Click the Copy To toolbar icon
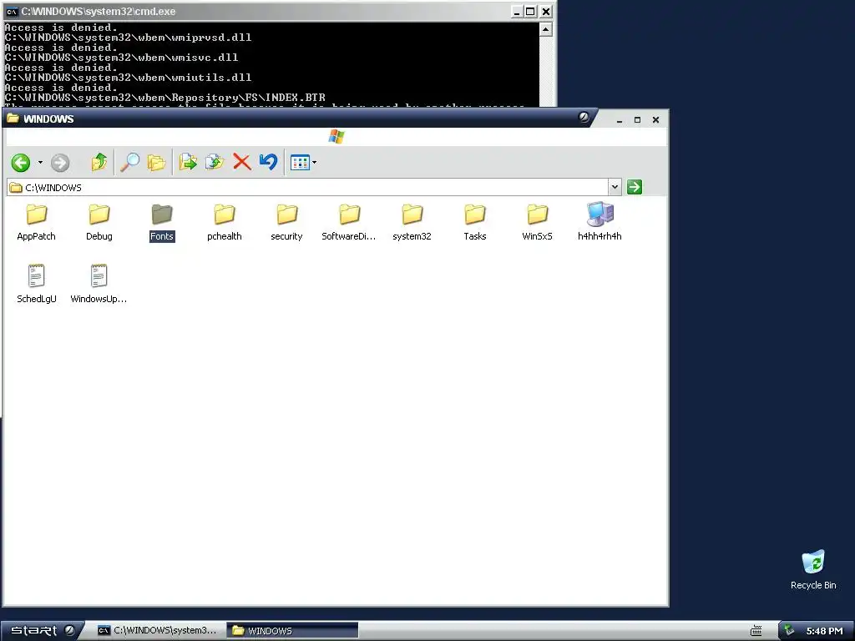855x641 pixels. click(x=215, y=162)
